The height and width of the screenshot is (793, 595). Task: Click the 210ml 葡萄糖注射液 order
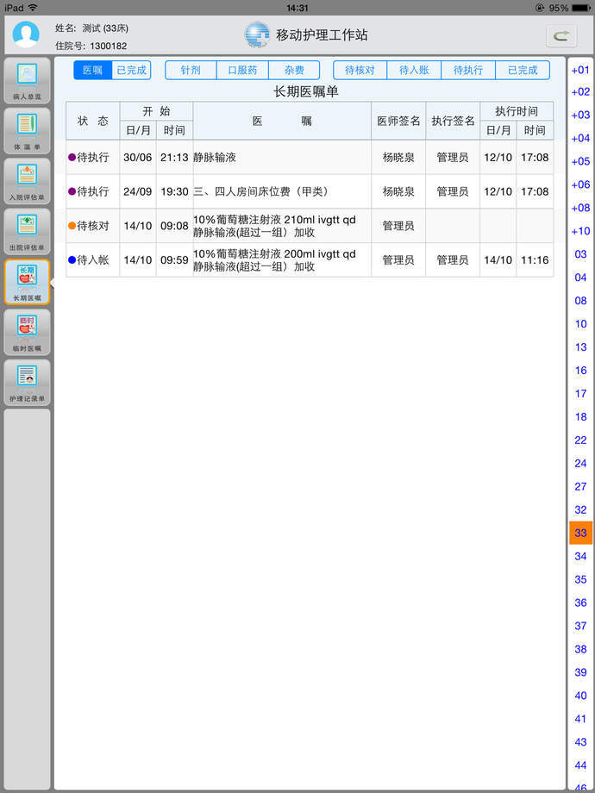275,226
